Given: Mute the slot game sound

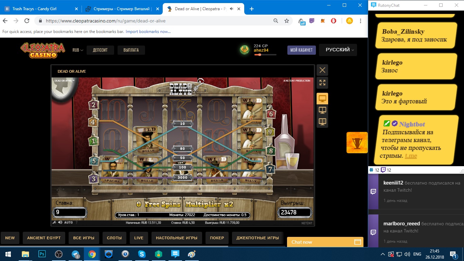Looking at the screenshot, I should point(60,223).
